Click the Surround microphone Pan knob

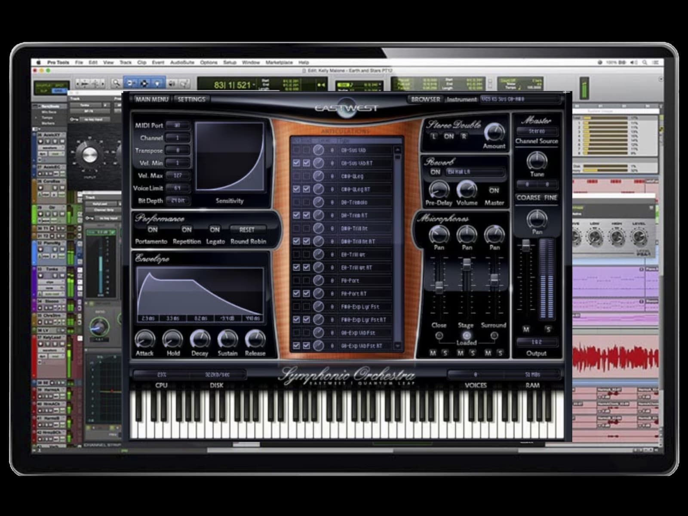(x=494, y=235)
